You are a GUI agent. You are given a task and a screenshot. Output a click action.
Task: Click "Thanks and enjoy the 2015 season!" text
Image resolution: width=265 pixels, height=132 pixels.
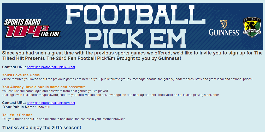coord(42,127)
